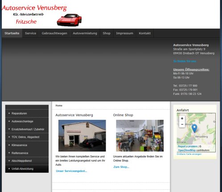Screen dimensions: 222x192
Task: Click 'Größere Karte anzeigen' below map
Action: tap(189, 154)
